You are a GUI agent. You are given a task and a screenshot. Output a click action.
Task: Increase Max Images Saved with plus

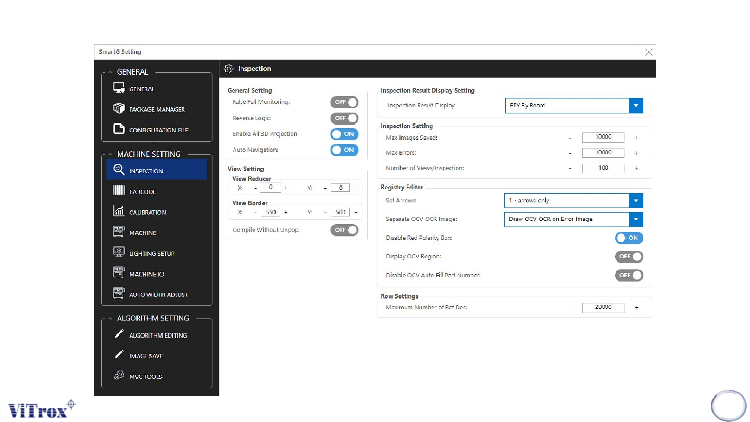pyautogui.click(x=636, y=138)
